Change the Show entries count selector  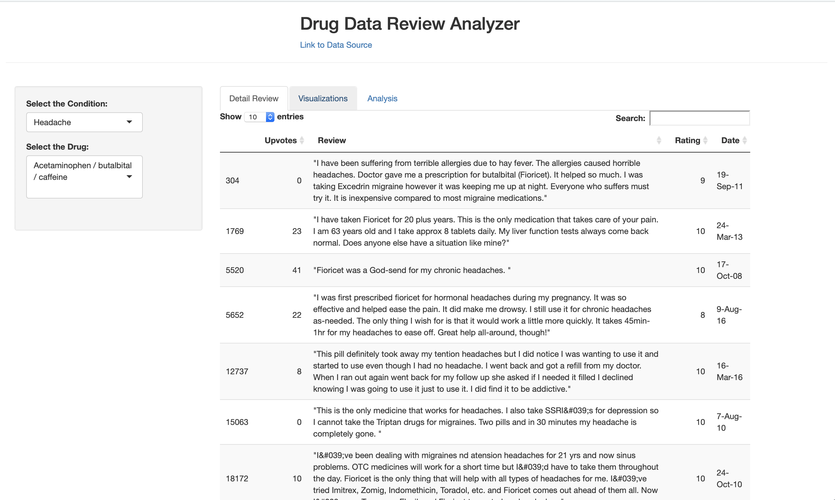256,117
